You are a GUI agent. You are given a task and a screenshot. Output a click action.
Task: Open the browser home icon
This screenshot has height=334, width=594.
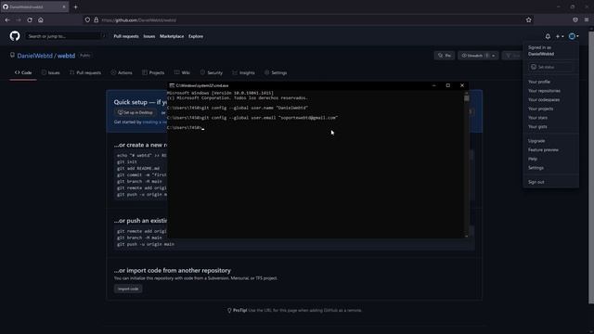[41, 19]
